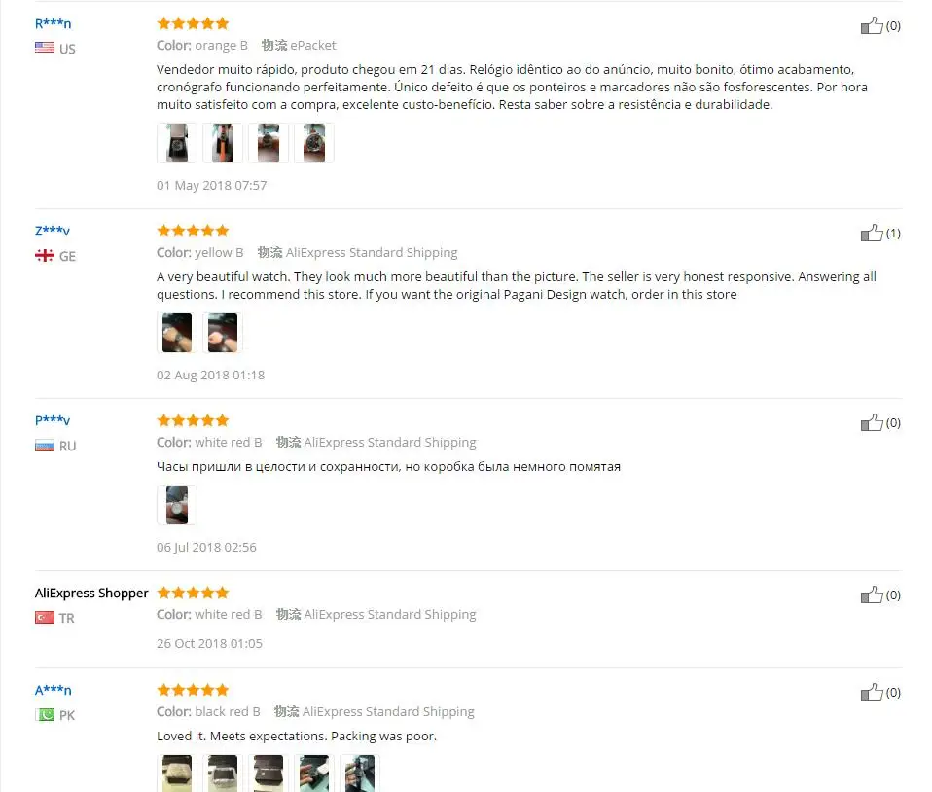The height and width of the screenshot is (792, 932).
Task: Click thumbs-up icon on P***v's review
Action: [x=872, y=422]
